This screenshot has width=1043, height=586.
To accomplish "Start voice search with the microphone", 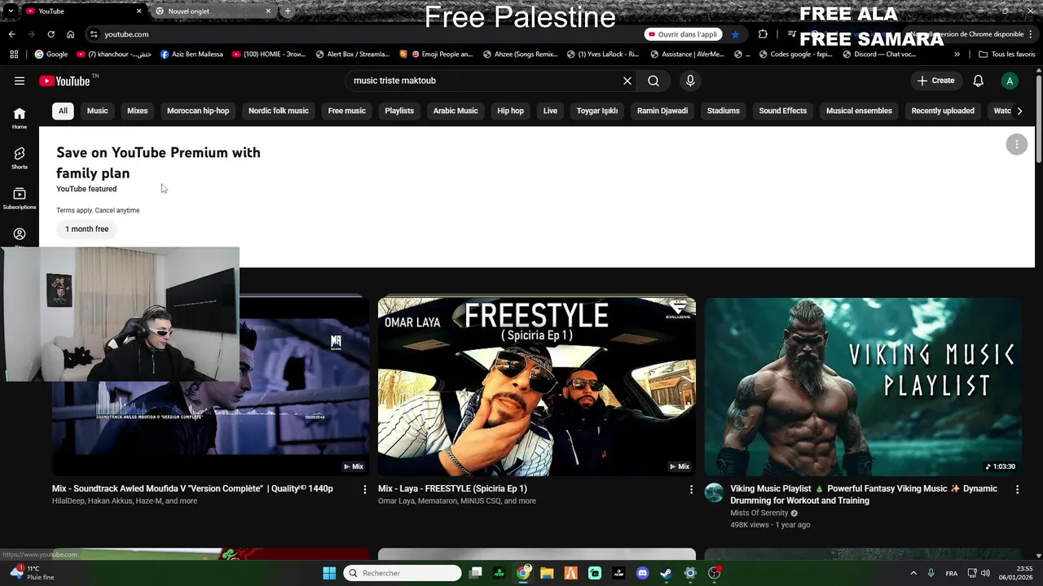I will click(690, 81).
